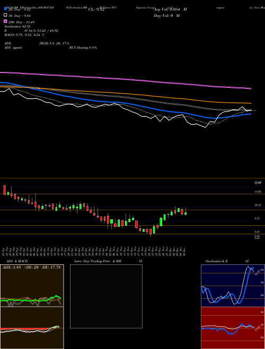Click the 10.18 price axis label
Image resolution: width=265 pixels, height=349 pixels.
(258, 205)
